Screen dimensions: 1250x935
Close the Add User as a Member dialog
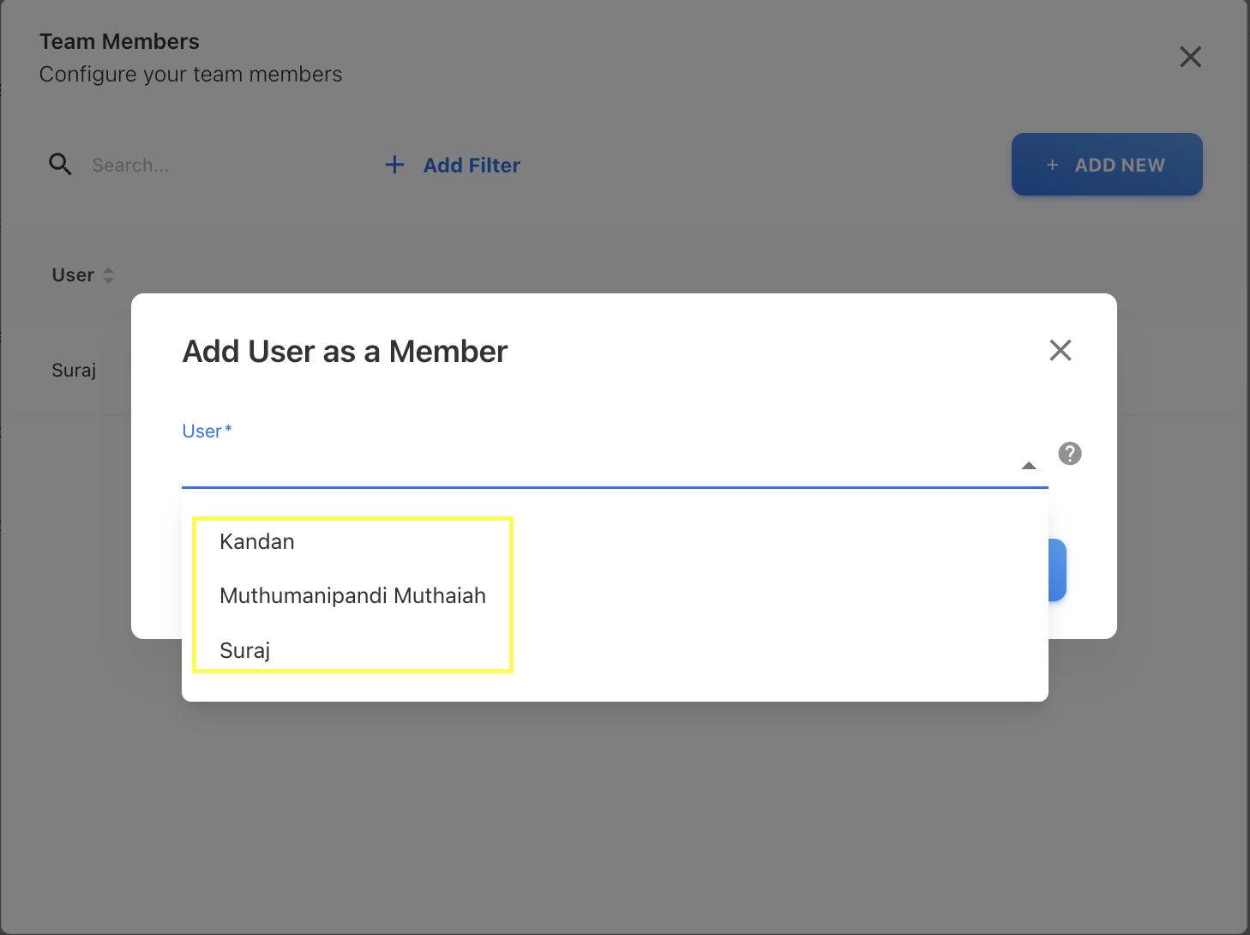pos(1060,350)
